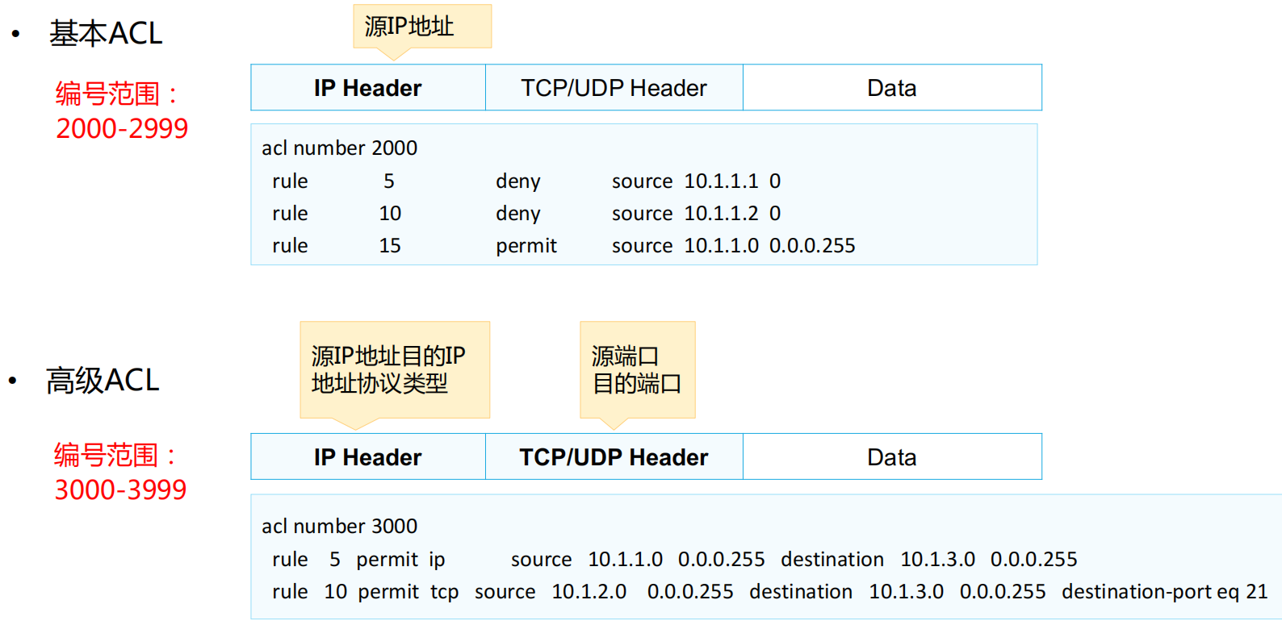Click the 'destination-port eq 21' text

(x=1164, y=592)
